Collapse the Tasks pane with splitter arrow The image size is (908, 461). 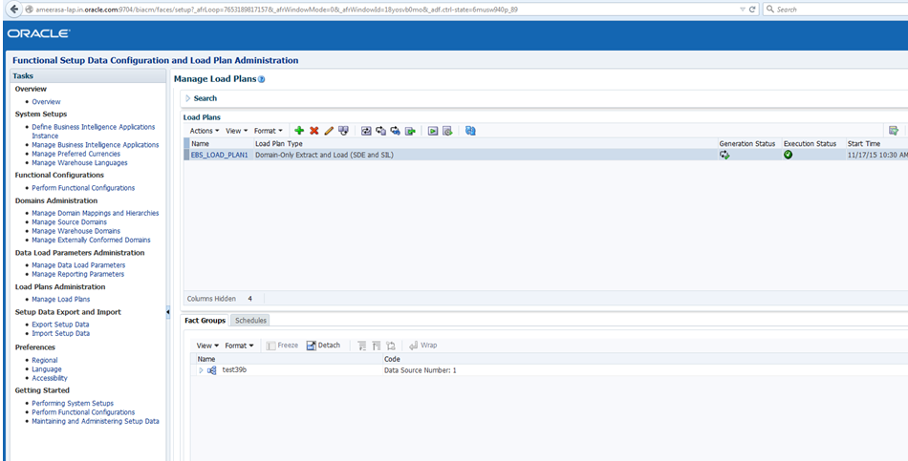pos(168,312)
